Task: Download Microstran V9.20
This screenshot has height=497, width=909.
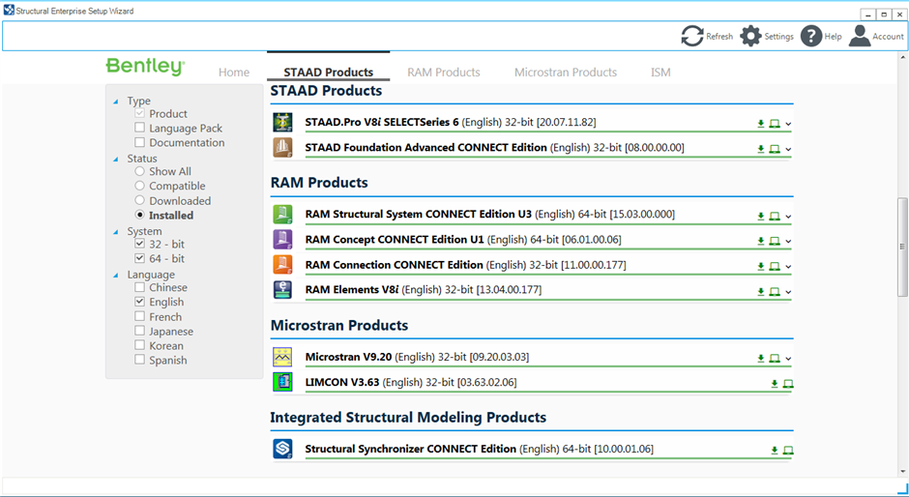Action: (x=761, y=359)
